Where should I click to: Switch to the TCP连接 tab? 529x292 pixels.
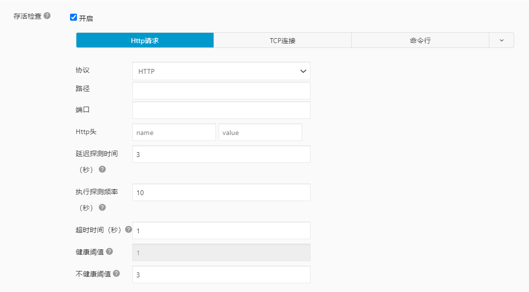(283, 41)
